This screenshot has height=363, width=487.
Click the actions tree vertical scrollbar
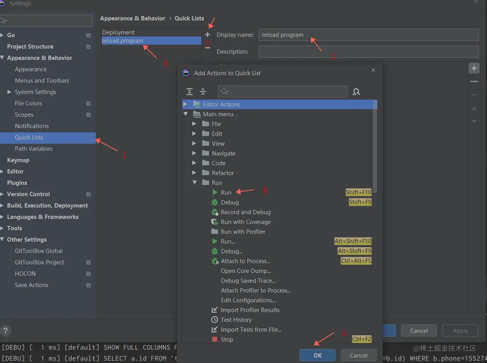click(x=376, y=146)
